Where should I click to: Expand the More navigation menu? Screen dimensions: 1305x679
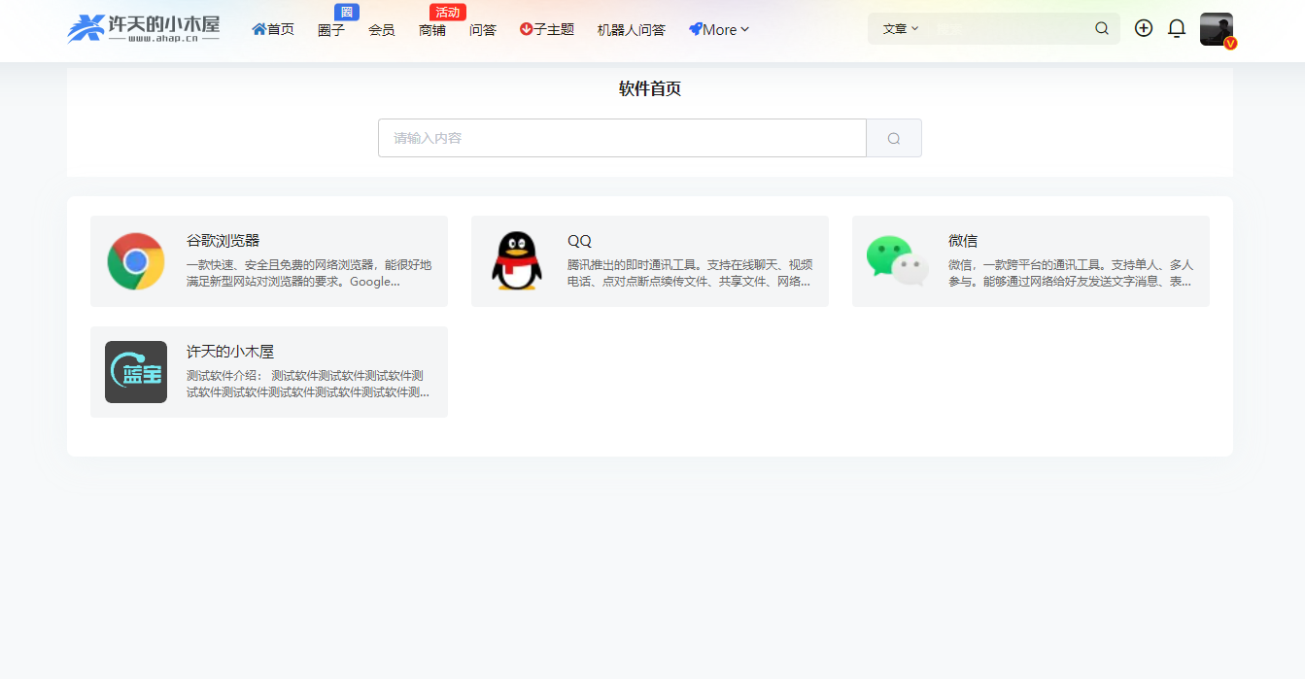pos(719,30)
